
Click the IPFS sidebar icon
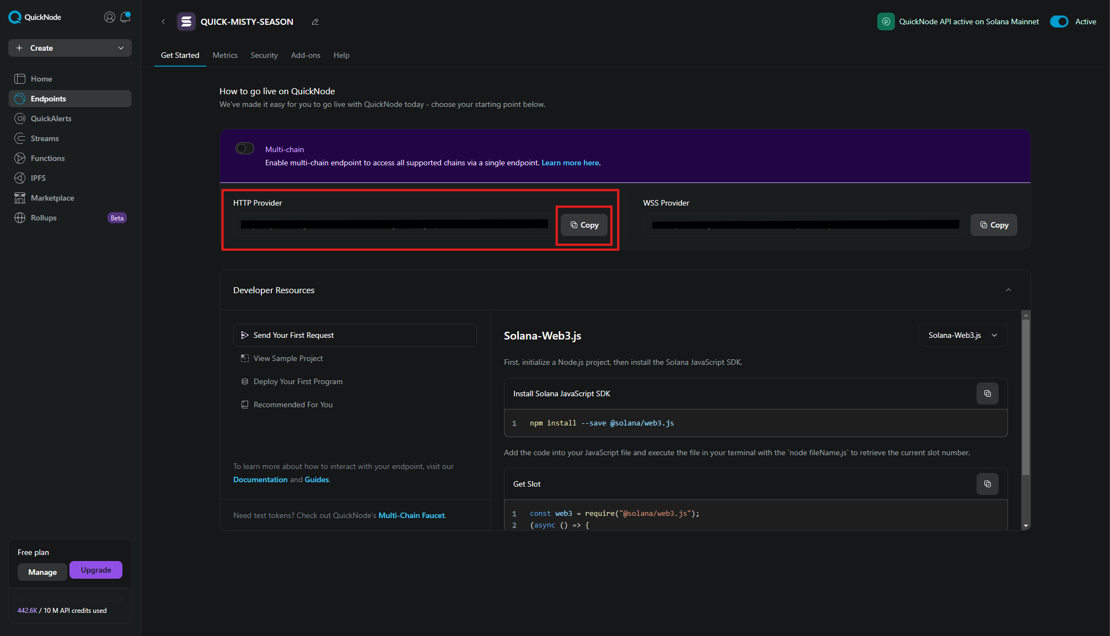(20, 178)
